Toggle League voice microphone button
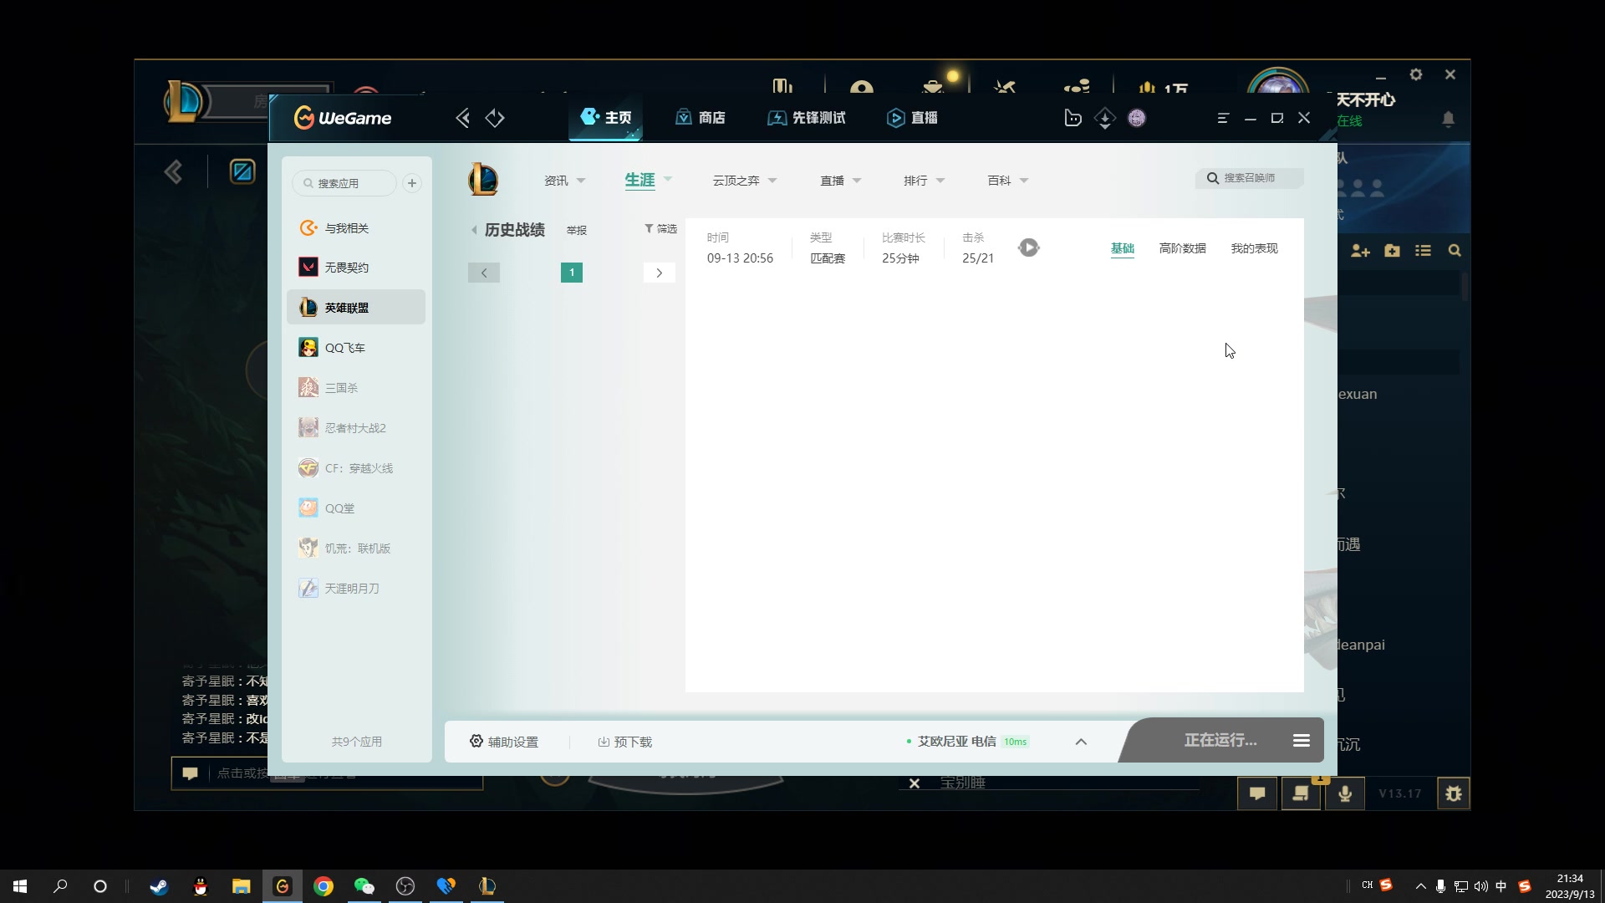Viewport: 1605px width, 903px height. [x=1345, y=793]
